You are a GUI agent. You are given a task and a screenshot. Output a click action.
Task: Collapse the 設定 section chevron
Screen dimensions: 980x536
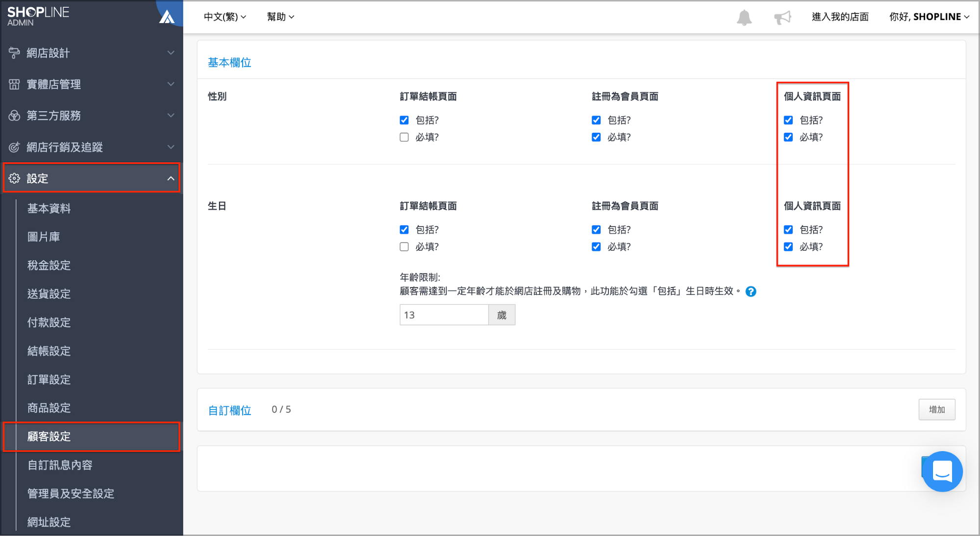pyautogui.click(x=171, y=178)
